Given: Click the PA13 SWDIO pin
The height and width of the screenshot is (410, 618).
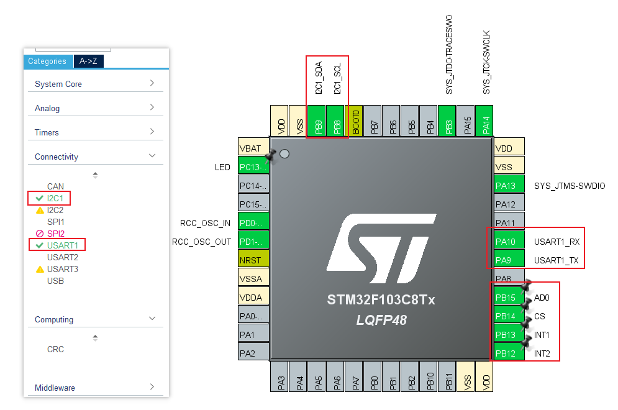Looking at the screenshot, I should pyautogui.click(x=509, y=183).
